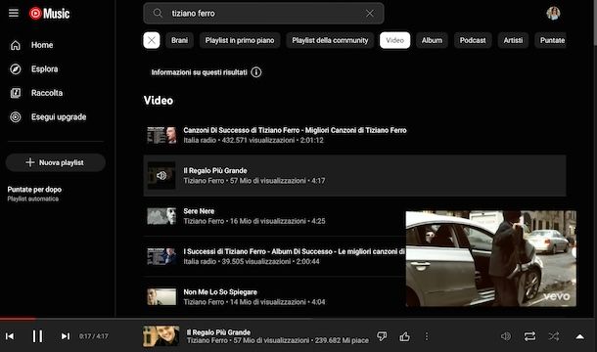Filter results by Album

(x=432, y=40)
